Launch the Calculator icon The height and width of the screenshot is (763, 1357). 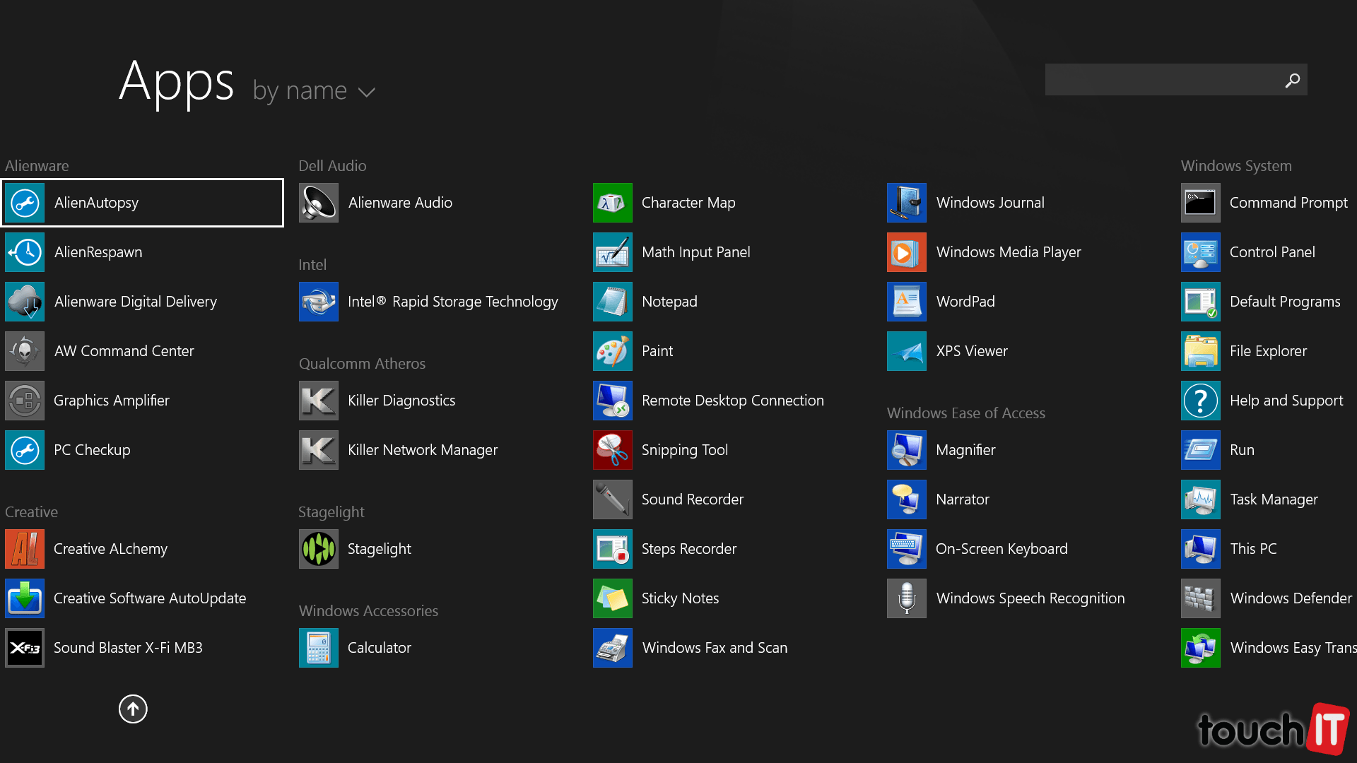tap(318, 648)
